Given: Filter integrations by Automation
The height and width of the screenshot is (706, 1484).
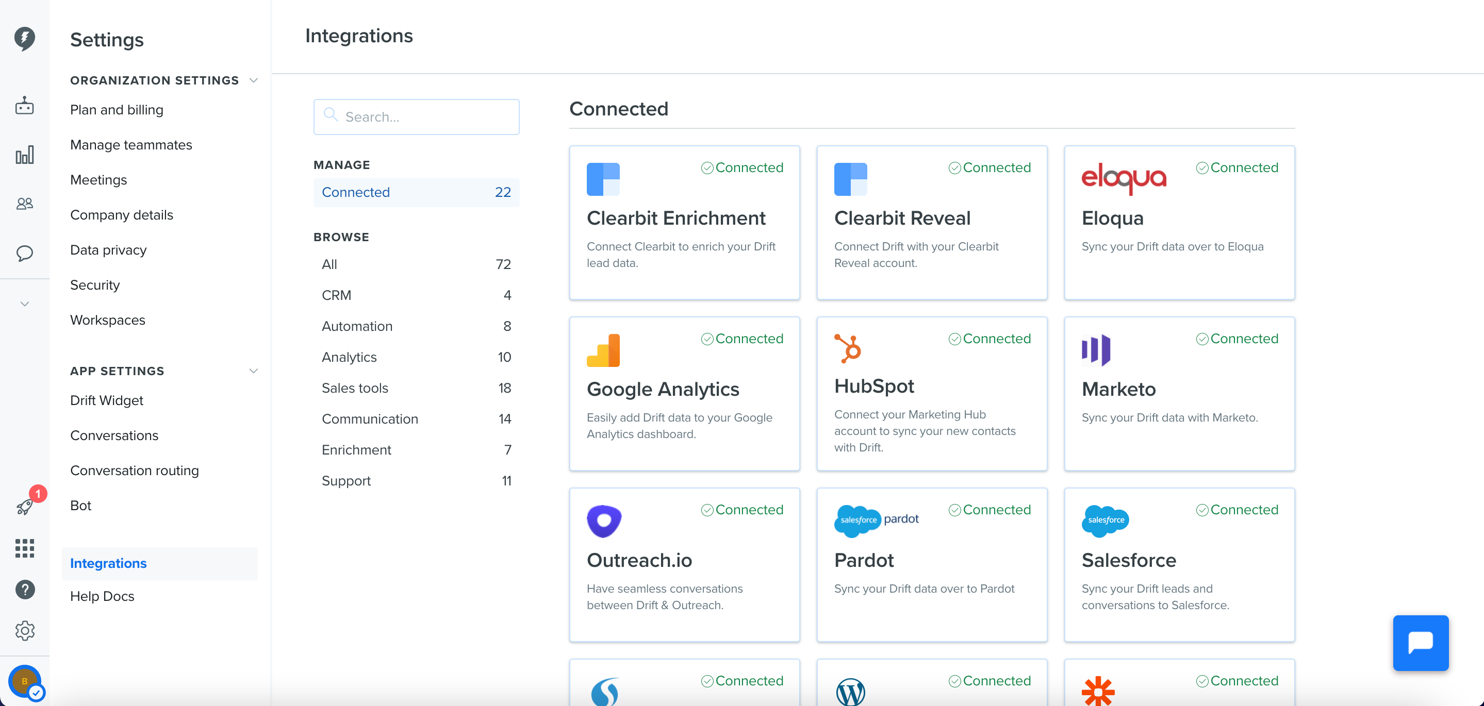Looking at the screenshot, I should 416,327.
